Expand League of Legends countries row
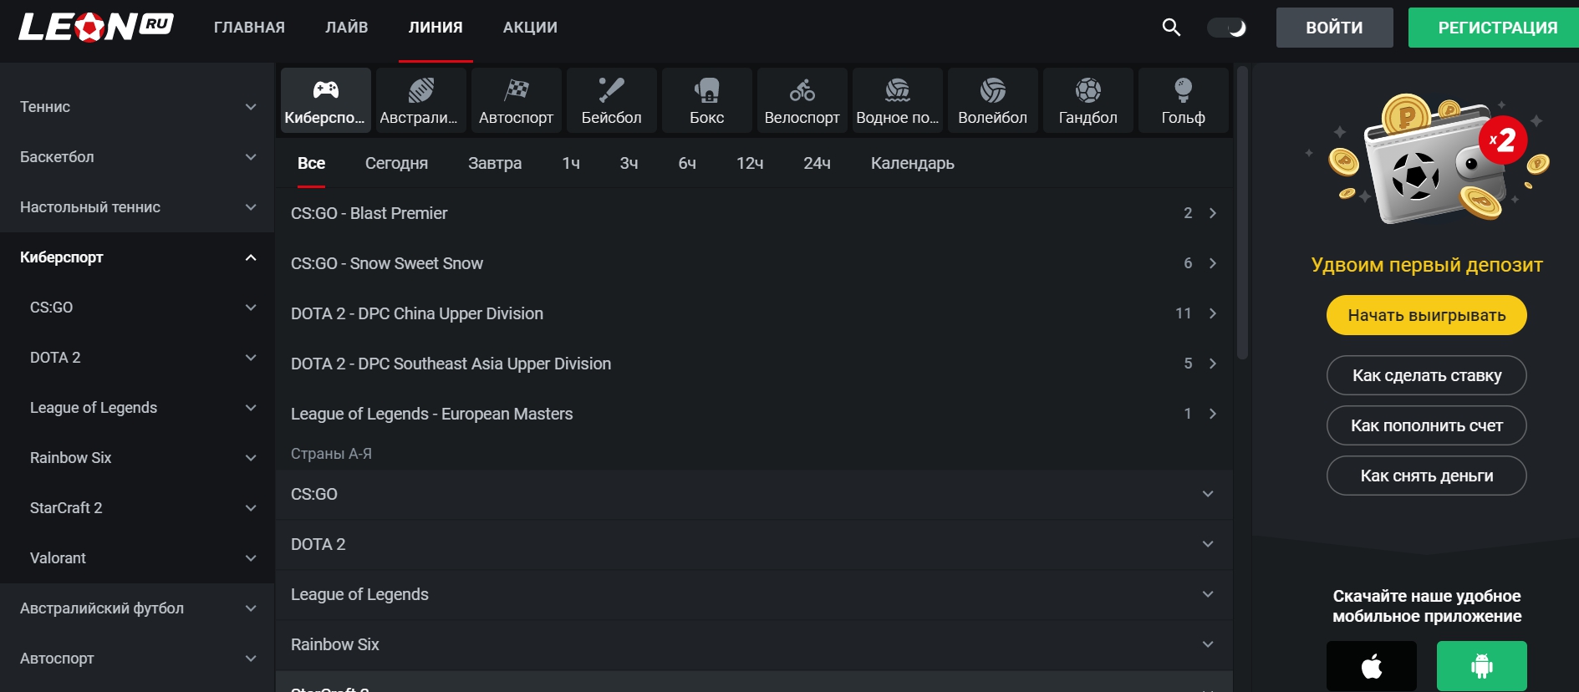 click(x=754, y=594)
